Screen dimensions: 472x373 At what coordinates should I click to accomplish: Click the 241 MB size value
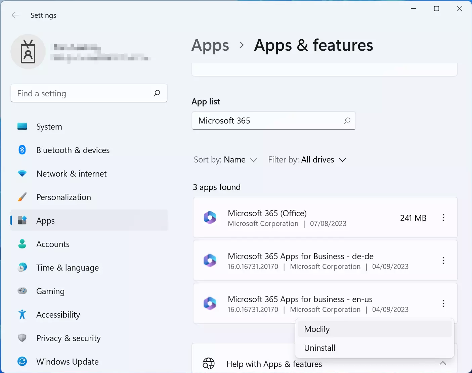413,218
